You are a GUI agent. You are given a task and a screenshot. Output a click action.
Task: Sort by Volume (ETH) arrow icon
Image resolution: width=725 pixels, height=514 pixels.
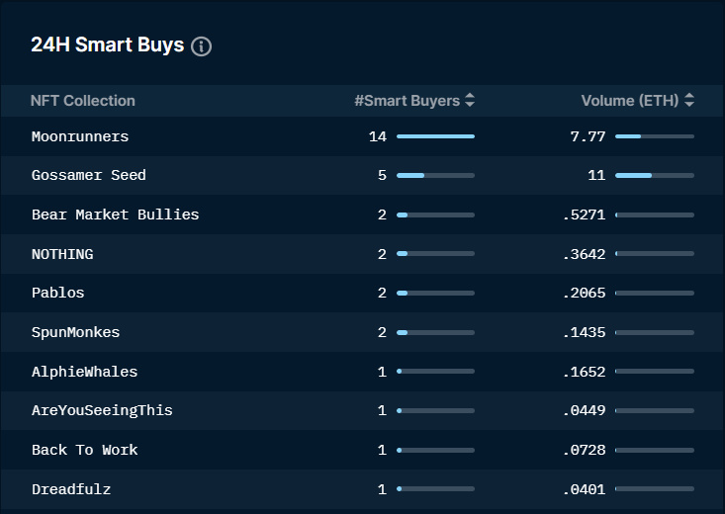689,100
